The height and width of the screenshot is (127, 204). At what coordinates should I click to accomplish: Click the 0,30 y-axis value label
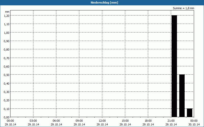pyautogui.click(x=7, y=92)
